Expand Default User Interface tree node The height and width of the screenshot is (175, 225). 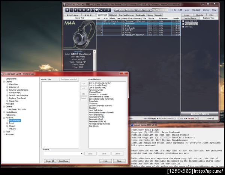point(7,96)
